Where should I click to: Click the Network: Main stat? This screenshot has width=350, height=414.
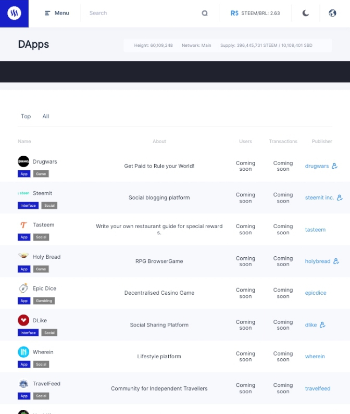point(196,45)
